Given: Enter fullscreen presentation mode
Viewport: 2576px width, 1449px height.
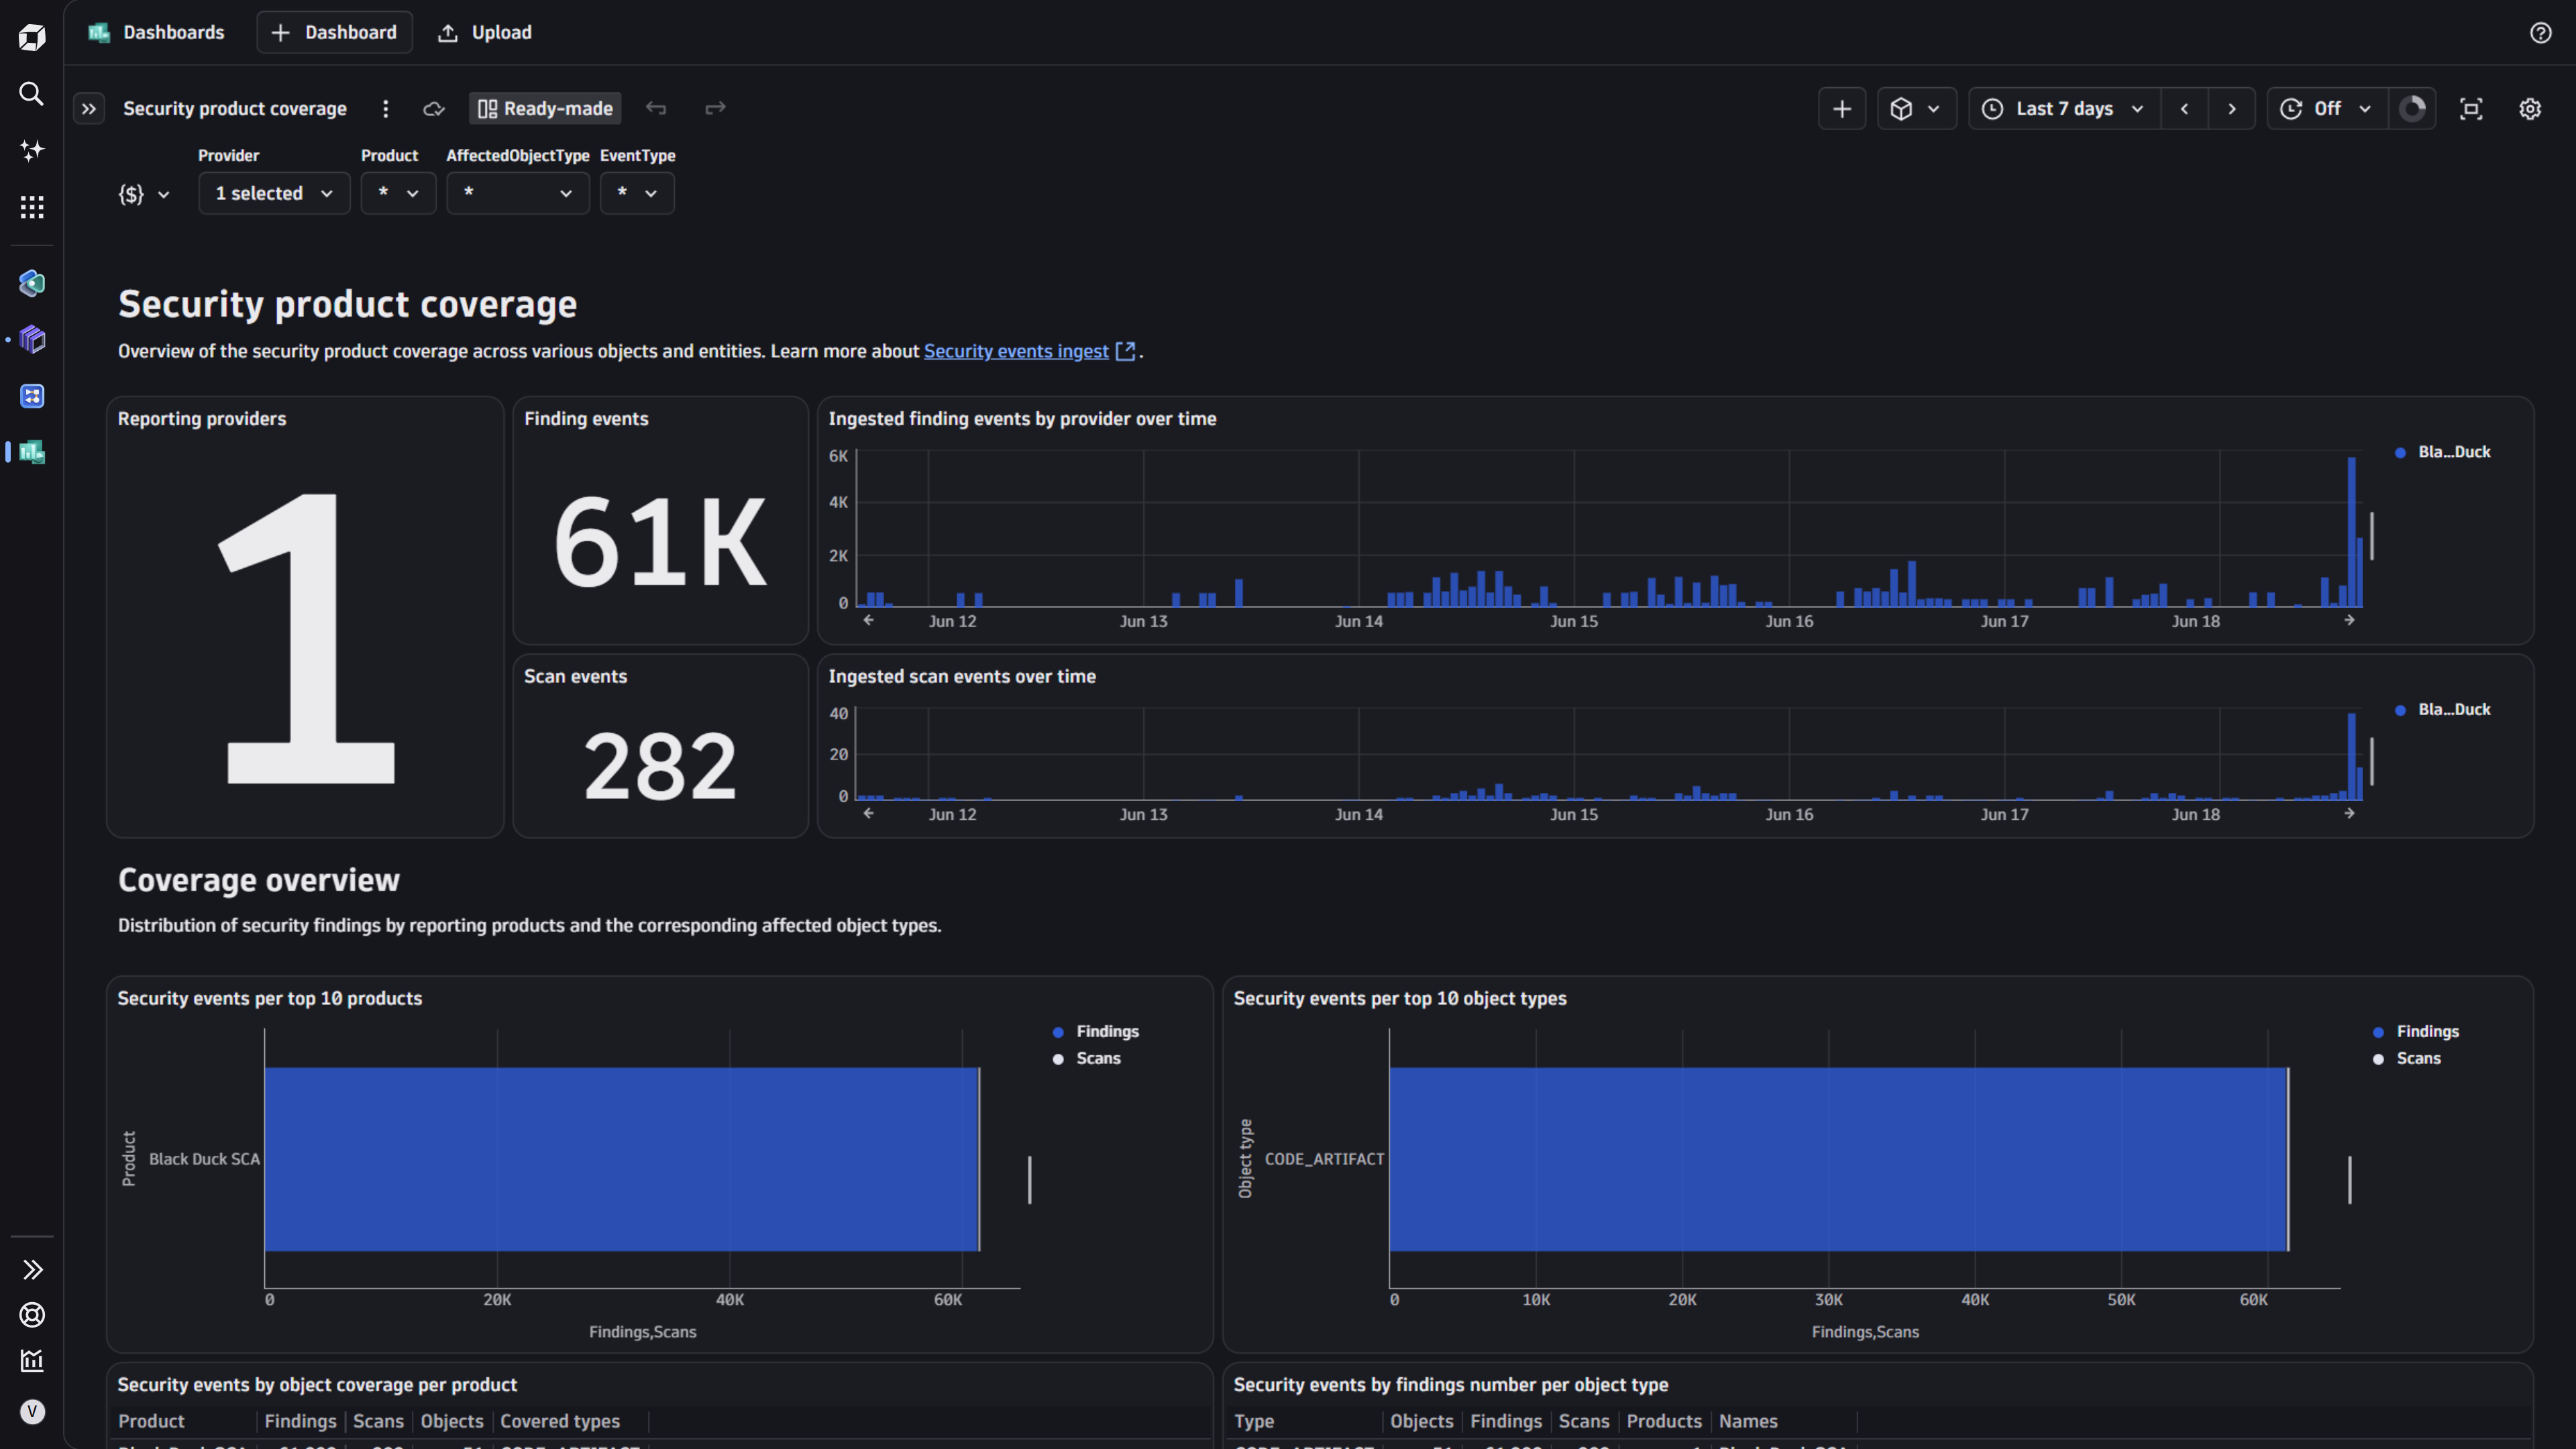Looking at the screenshot, I should [x=2471, y=109].
